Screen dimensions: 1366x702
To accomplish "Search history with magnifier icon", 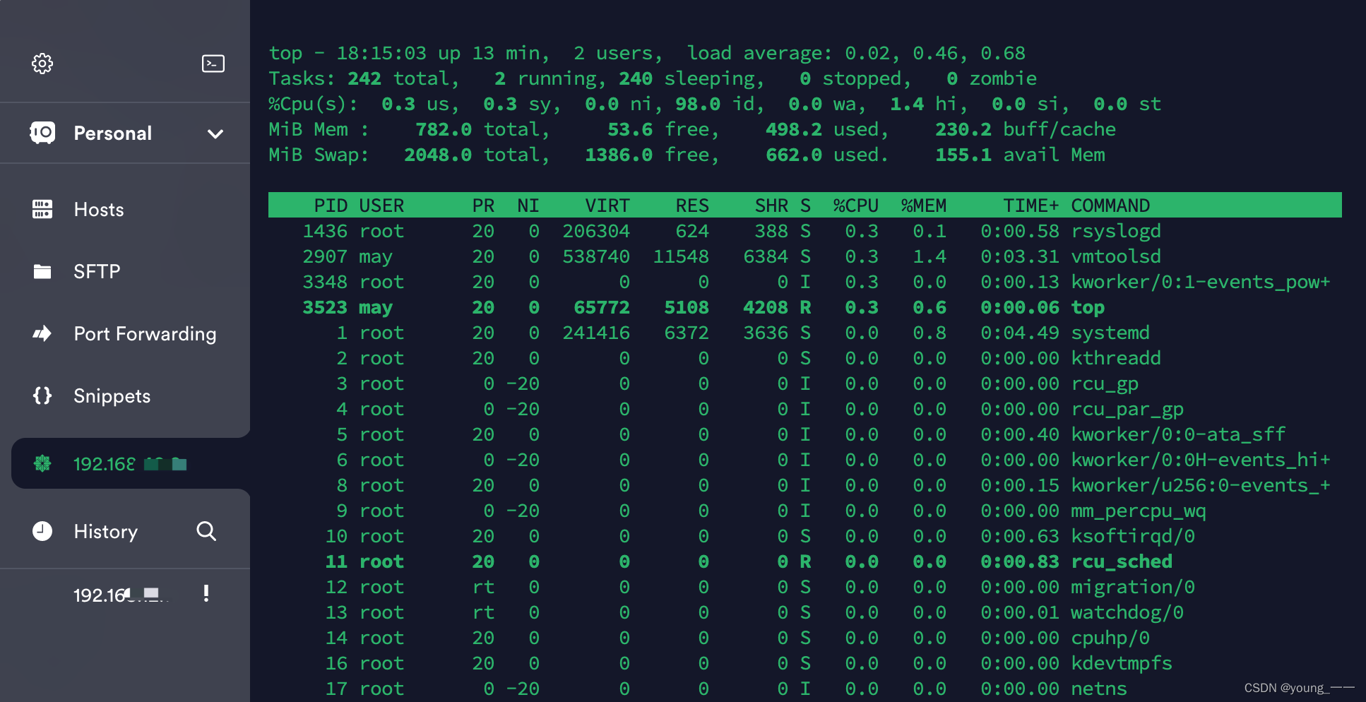I will point(206,531).
